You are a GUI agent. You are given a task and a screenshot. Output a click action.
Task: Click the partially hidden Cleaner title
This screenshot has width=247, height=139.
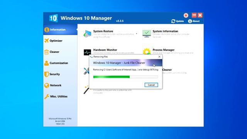coord(167,69)
